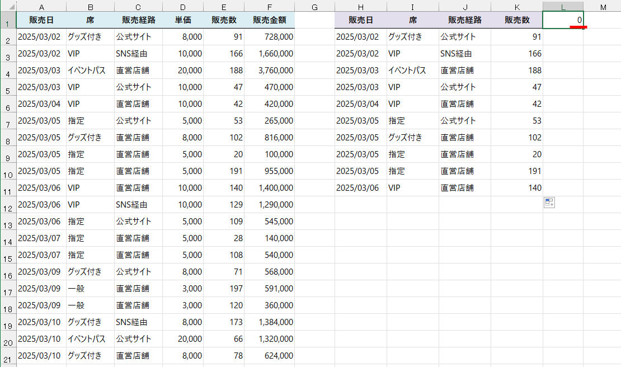Click cell with 360,000

269,305
